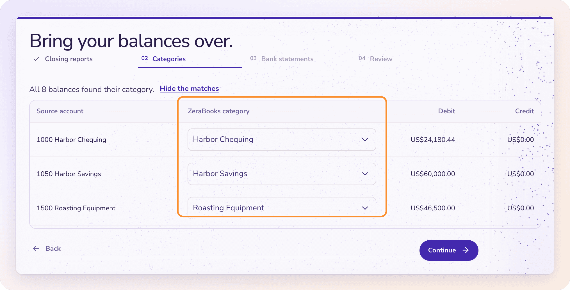Click the Harbor Chequing row credit US$0.00
Screen dimensions: 570x290
521,140
